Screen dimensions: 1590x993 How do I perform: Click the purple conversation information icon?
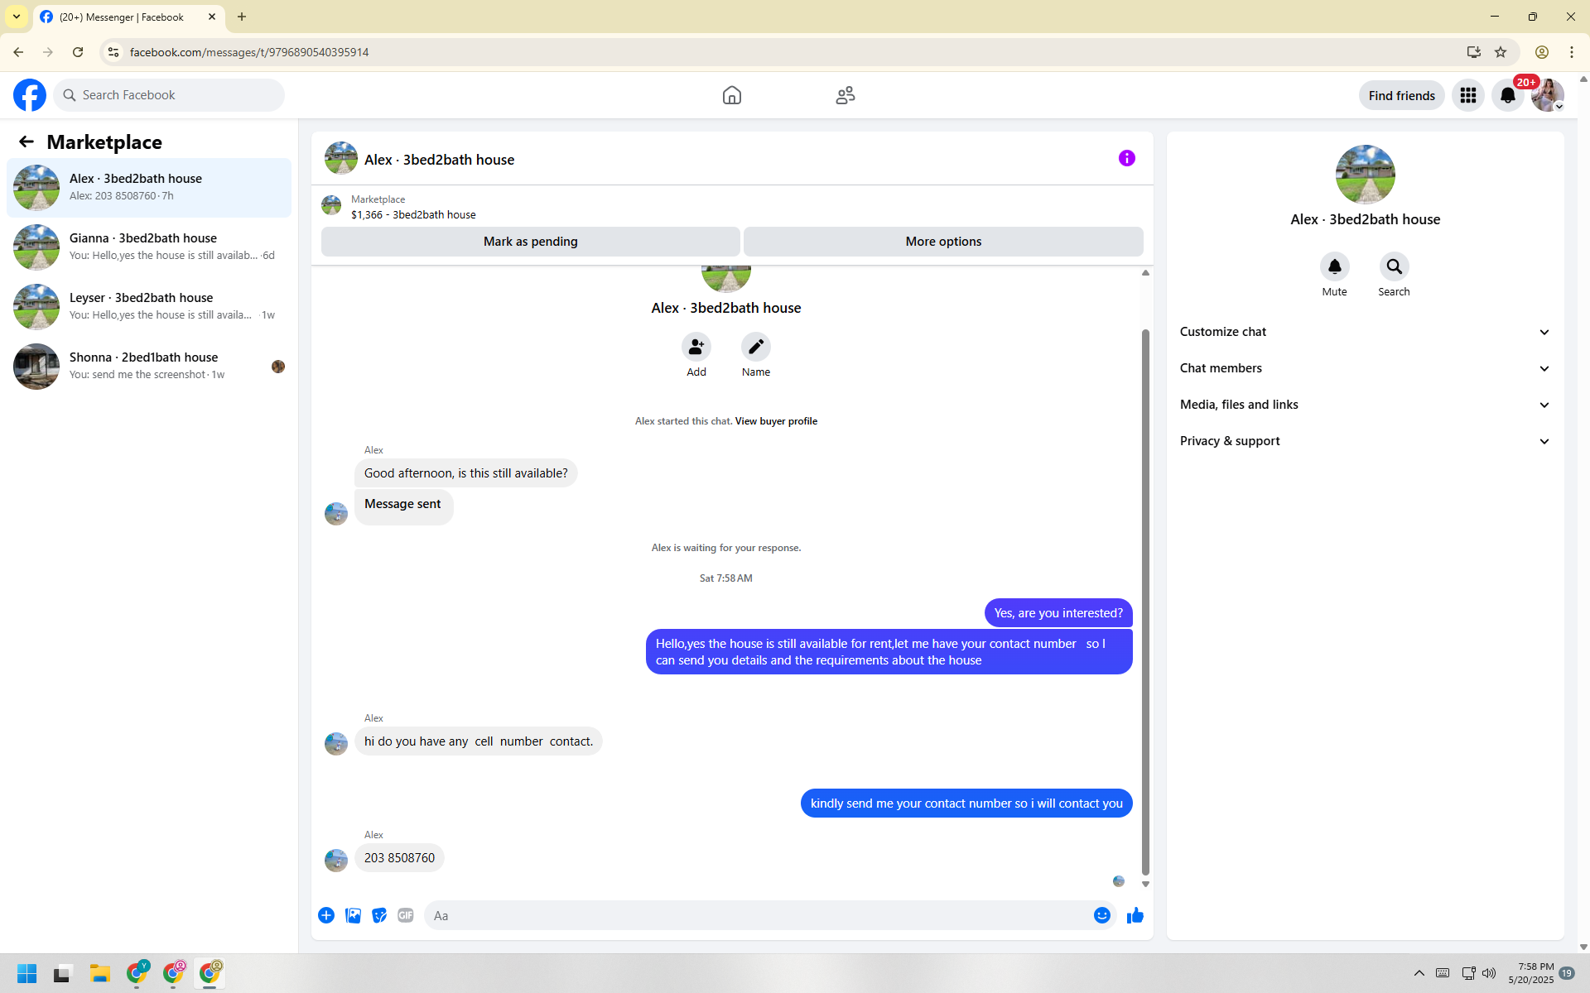pos(1126,158)
